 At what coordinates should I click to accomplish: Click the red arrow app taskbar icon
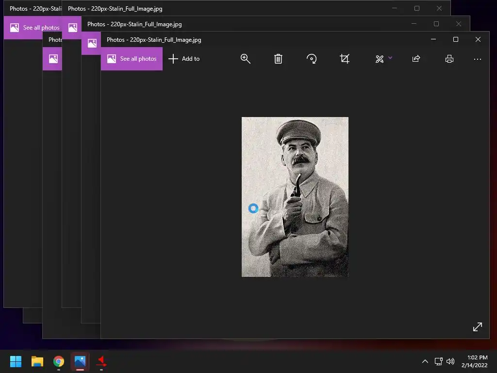(x=101, y=361)
